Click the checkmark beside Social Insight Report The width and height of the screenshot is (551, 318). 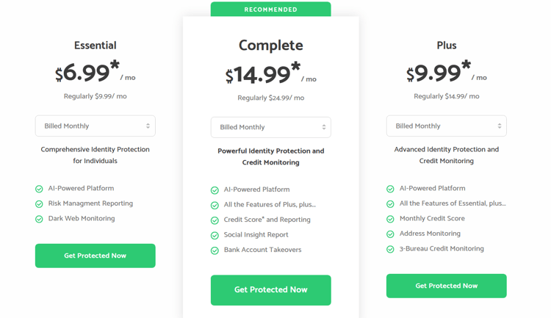click(x=215, y=236)
